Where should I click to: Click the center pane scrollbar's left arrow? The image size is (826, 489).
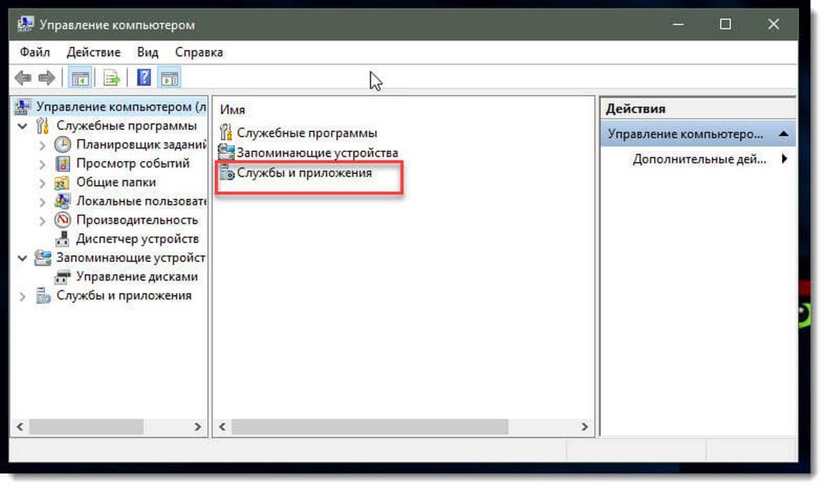(x=222, y=426)
